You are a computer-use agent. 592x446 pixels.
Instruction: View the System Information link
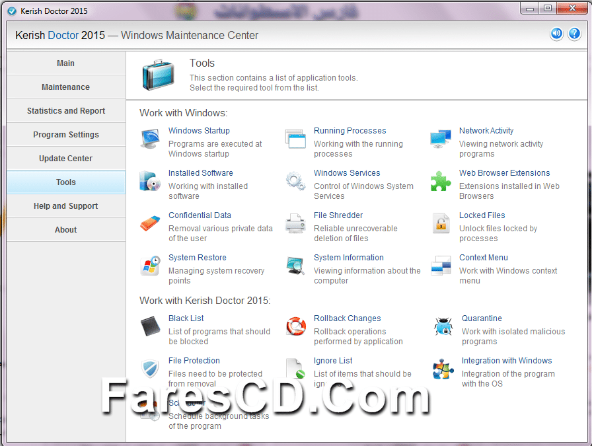348,258
